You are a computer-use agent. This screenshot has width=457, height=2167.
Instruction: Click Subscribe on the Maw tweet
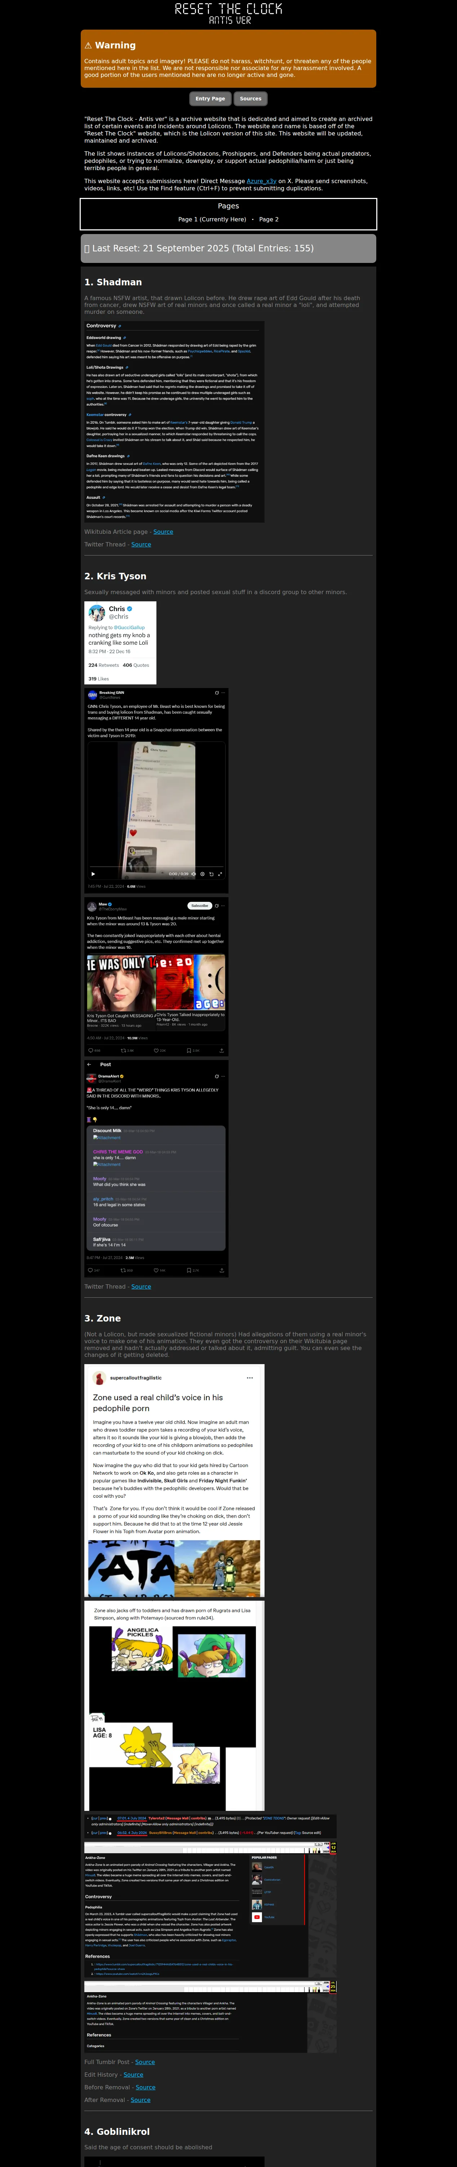pyautogui.click(x=200, y=906)
